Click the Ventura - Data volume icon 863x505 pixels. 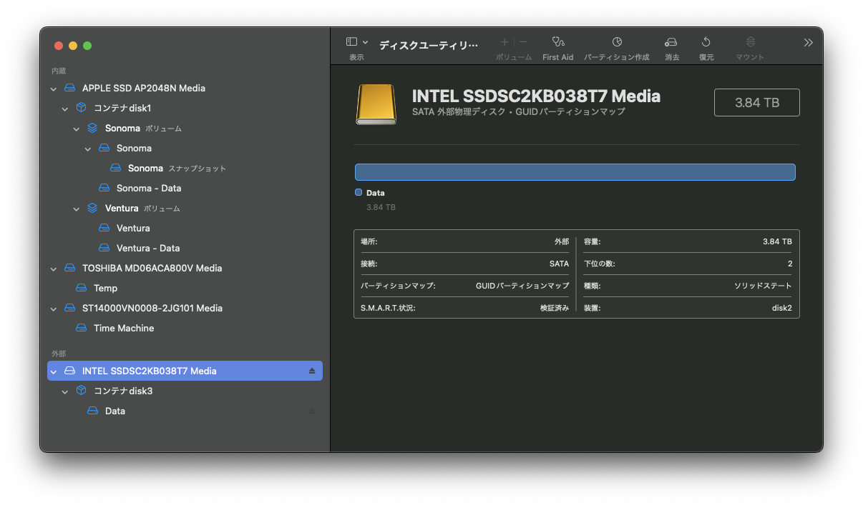tap(104, 248)
